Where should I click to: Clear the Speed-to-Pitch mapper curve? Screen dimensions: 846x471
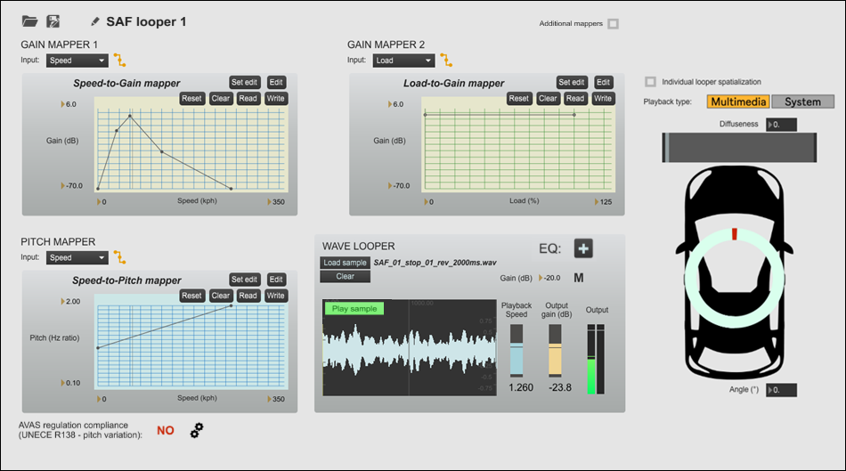pyautogui.click(x=221, y=296)
